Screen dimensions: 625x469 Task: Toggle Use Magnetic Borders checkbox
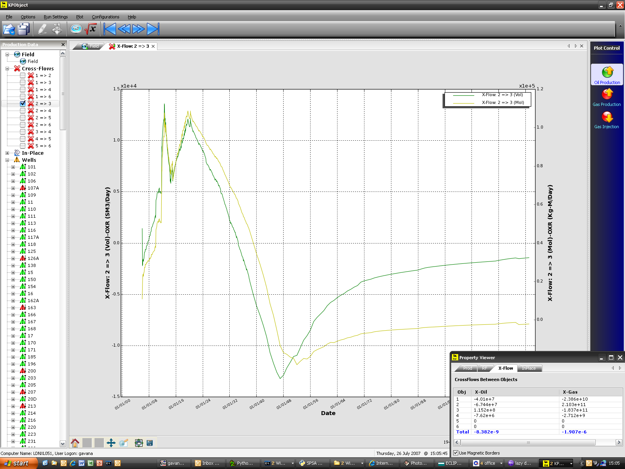pyautogui.click(x=455, y=453)
